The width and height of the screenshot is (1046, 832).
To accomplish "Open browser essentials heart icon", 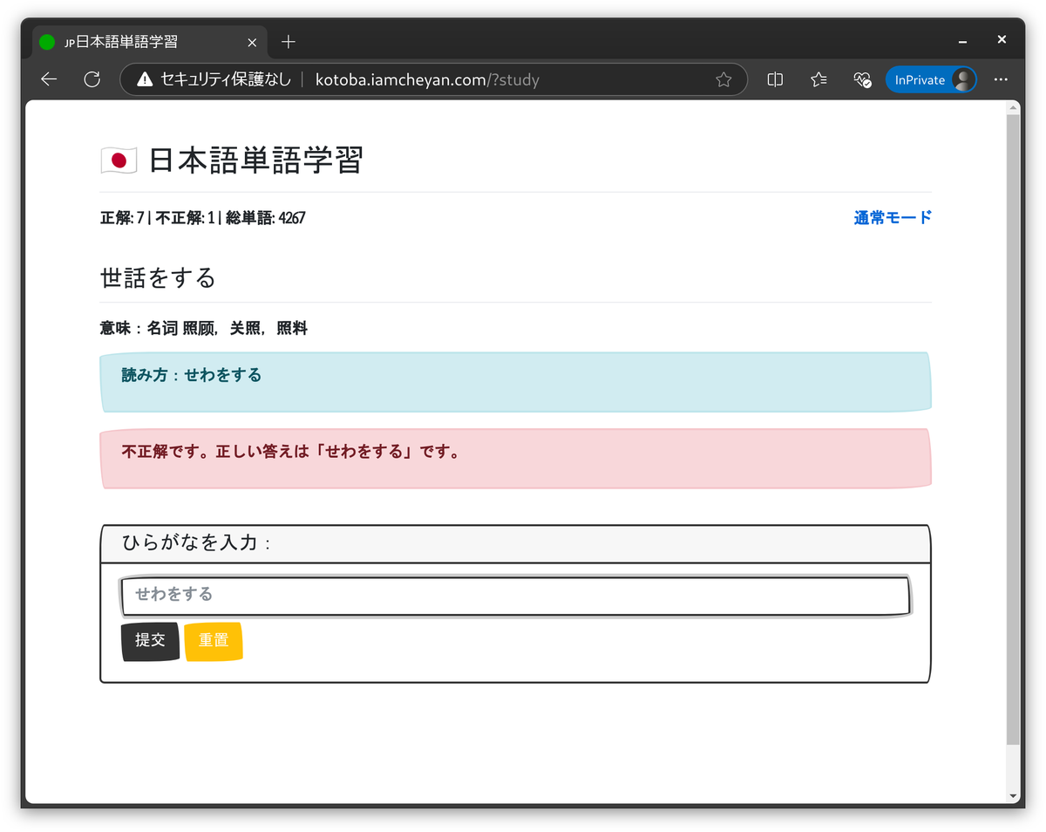I will point(862,79).
